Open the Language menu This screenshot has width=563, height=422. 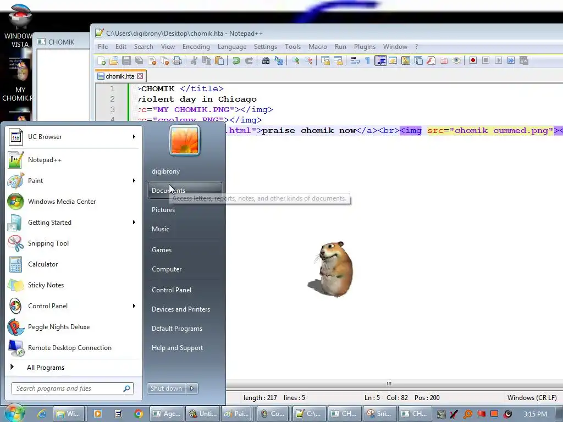(232, 47)
